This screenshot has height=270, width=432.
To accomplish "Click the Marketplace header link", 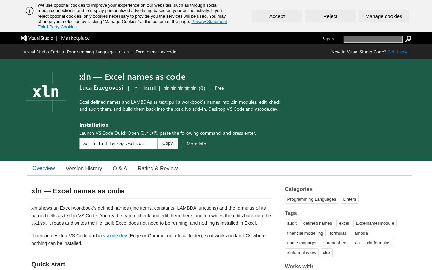I will (75, 38).
